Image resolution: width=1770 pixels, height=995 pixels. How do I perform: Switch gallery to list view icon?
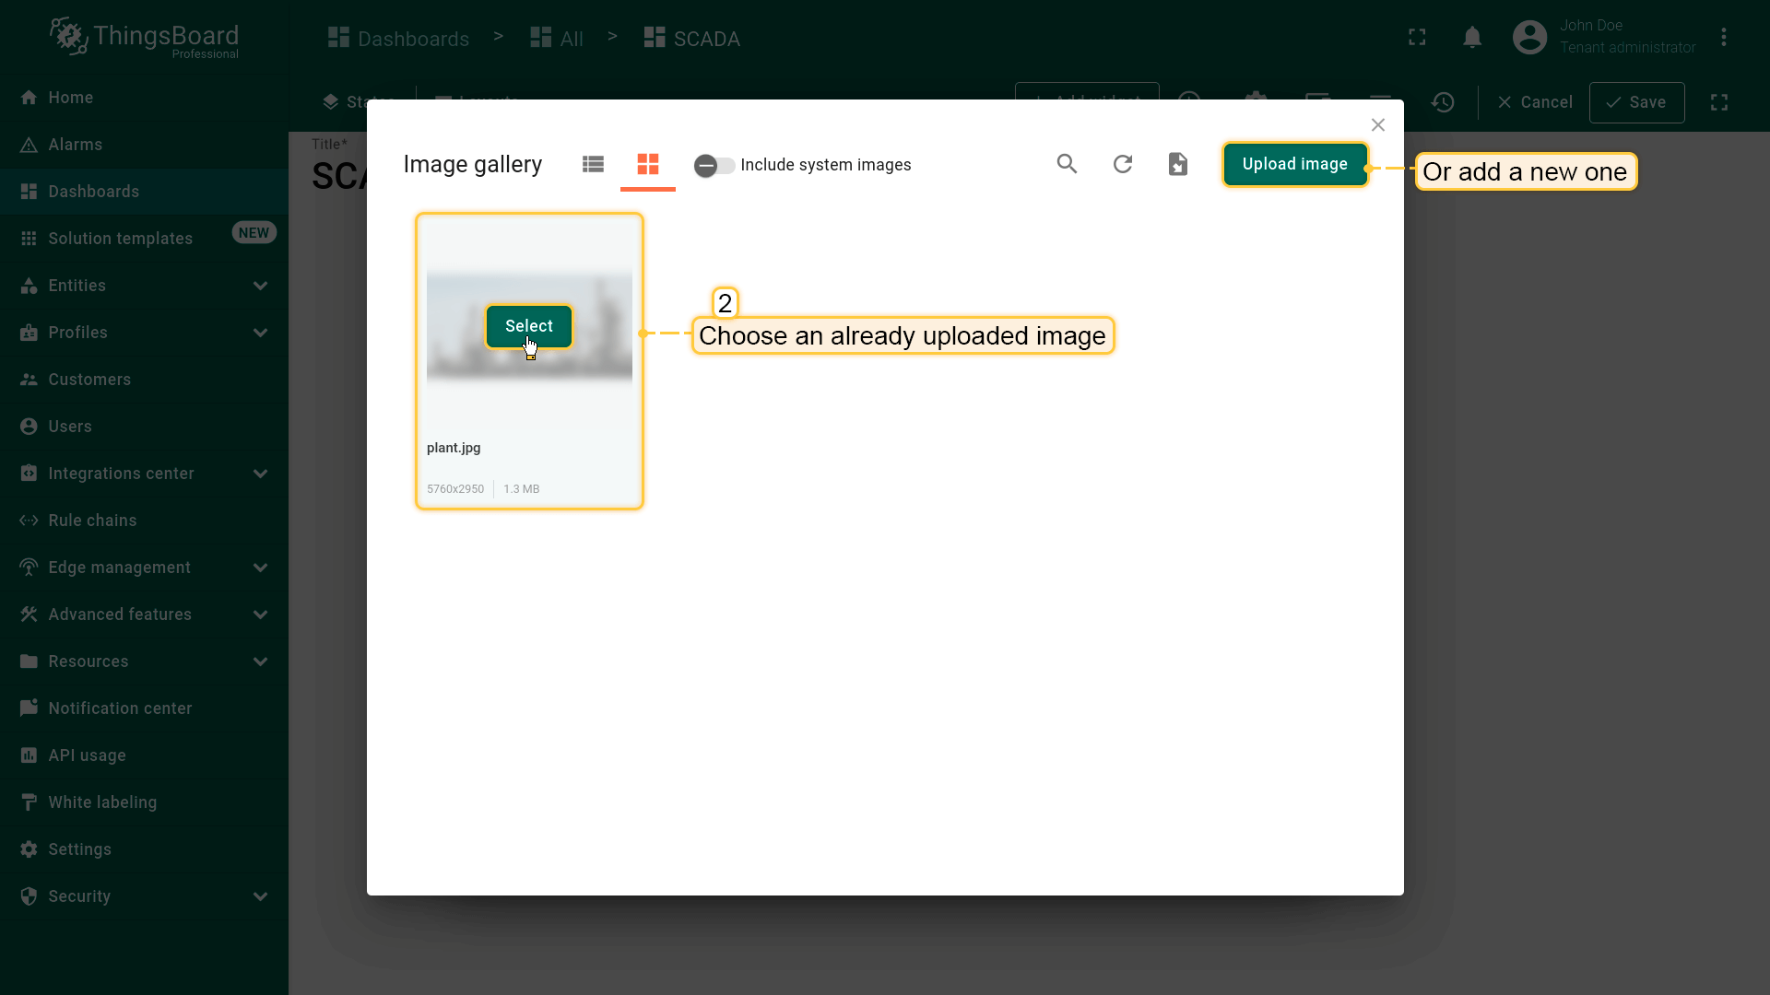point(593,164)
